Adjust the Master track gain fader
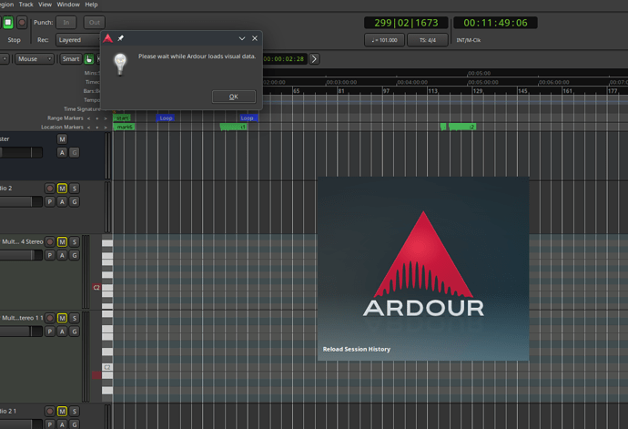The height and width of the screenshot is (429, 628). 20,152
